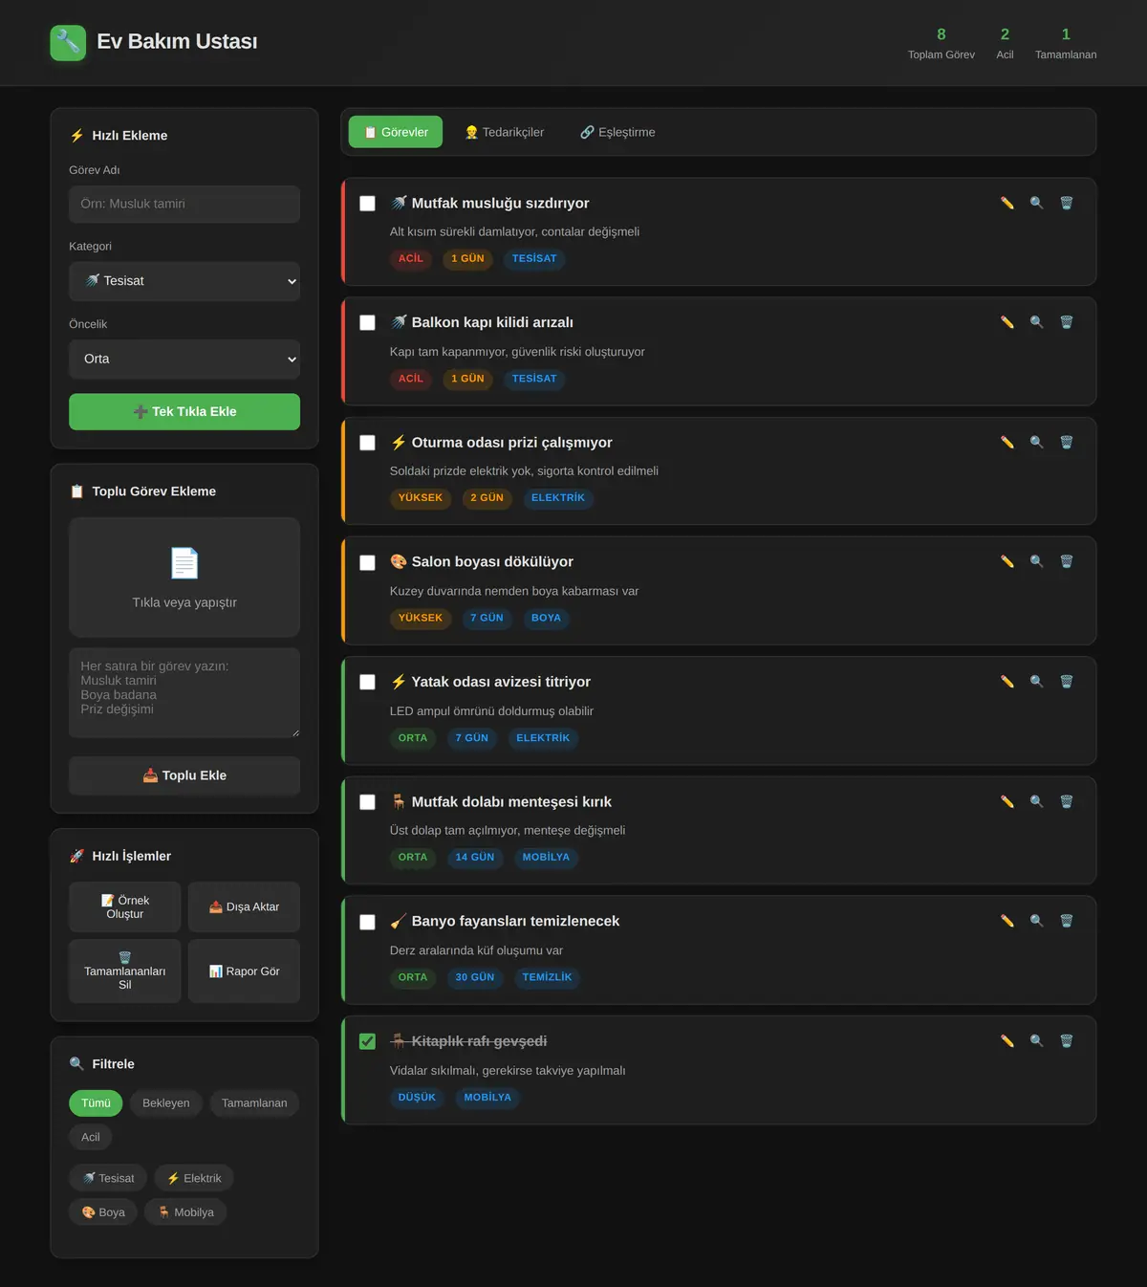Switch to the Görevler tab

[396, 132]
